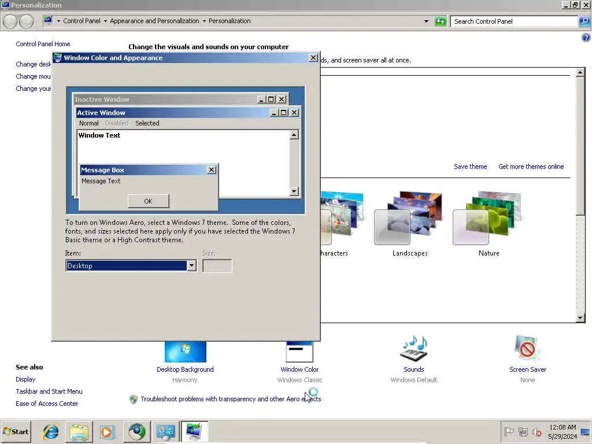
Task: Click theme list scrollbar up arrow
Action: click(580, 72)
